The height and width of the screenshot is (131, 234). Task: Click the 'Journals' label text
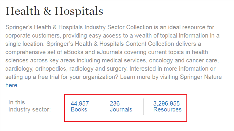(121, 109)
